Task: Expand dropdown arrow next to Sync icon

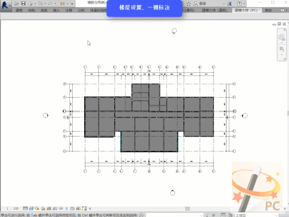Action: (35, 4)
